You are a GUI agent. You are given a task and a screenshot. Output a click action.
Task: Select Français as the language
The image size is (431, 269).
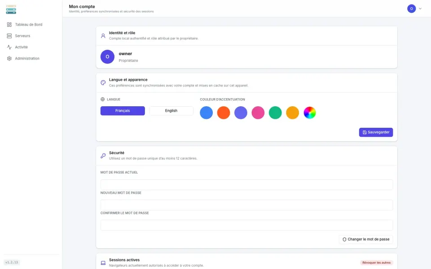pos(123,111)
